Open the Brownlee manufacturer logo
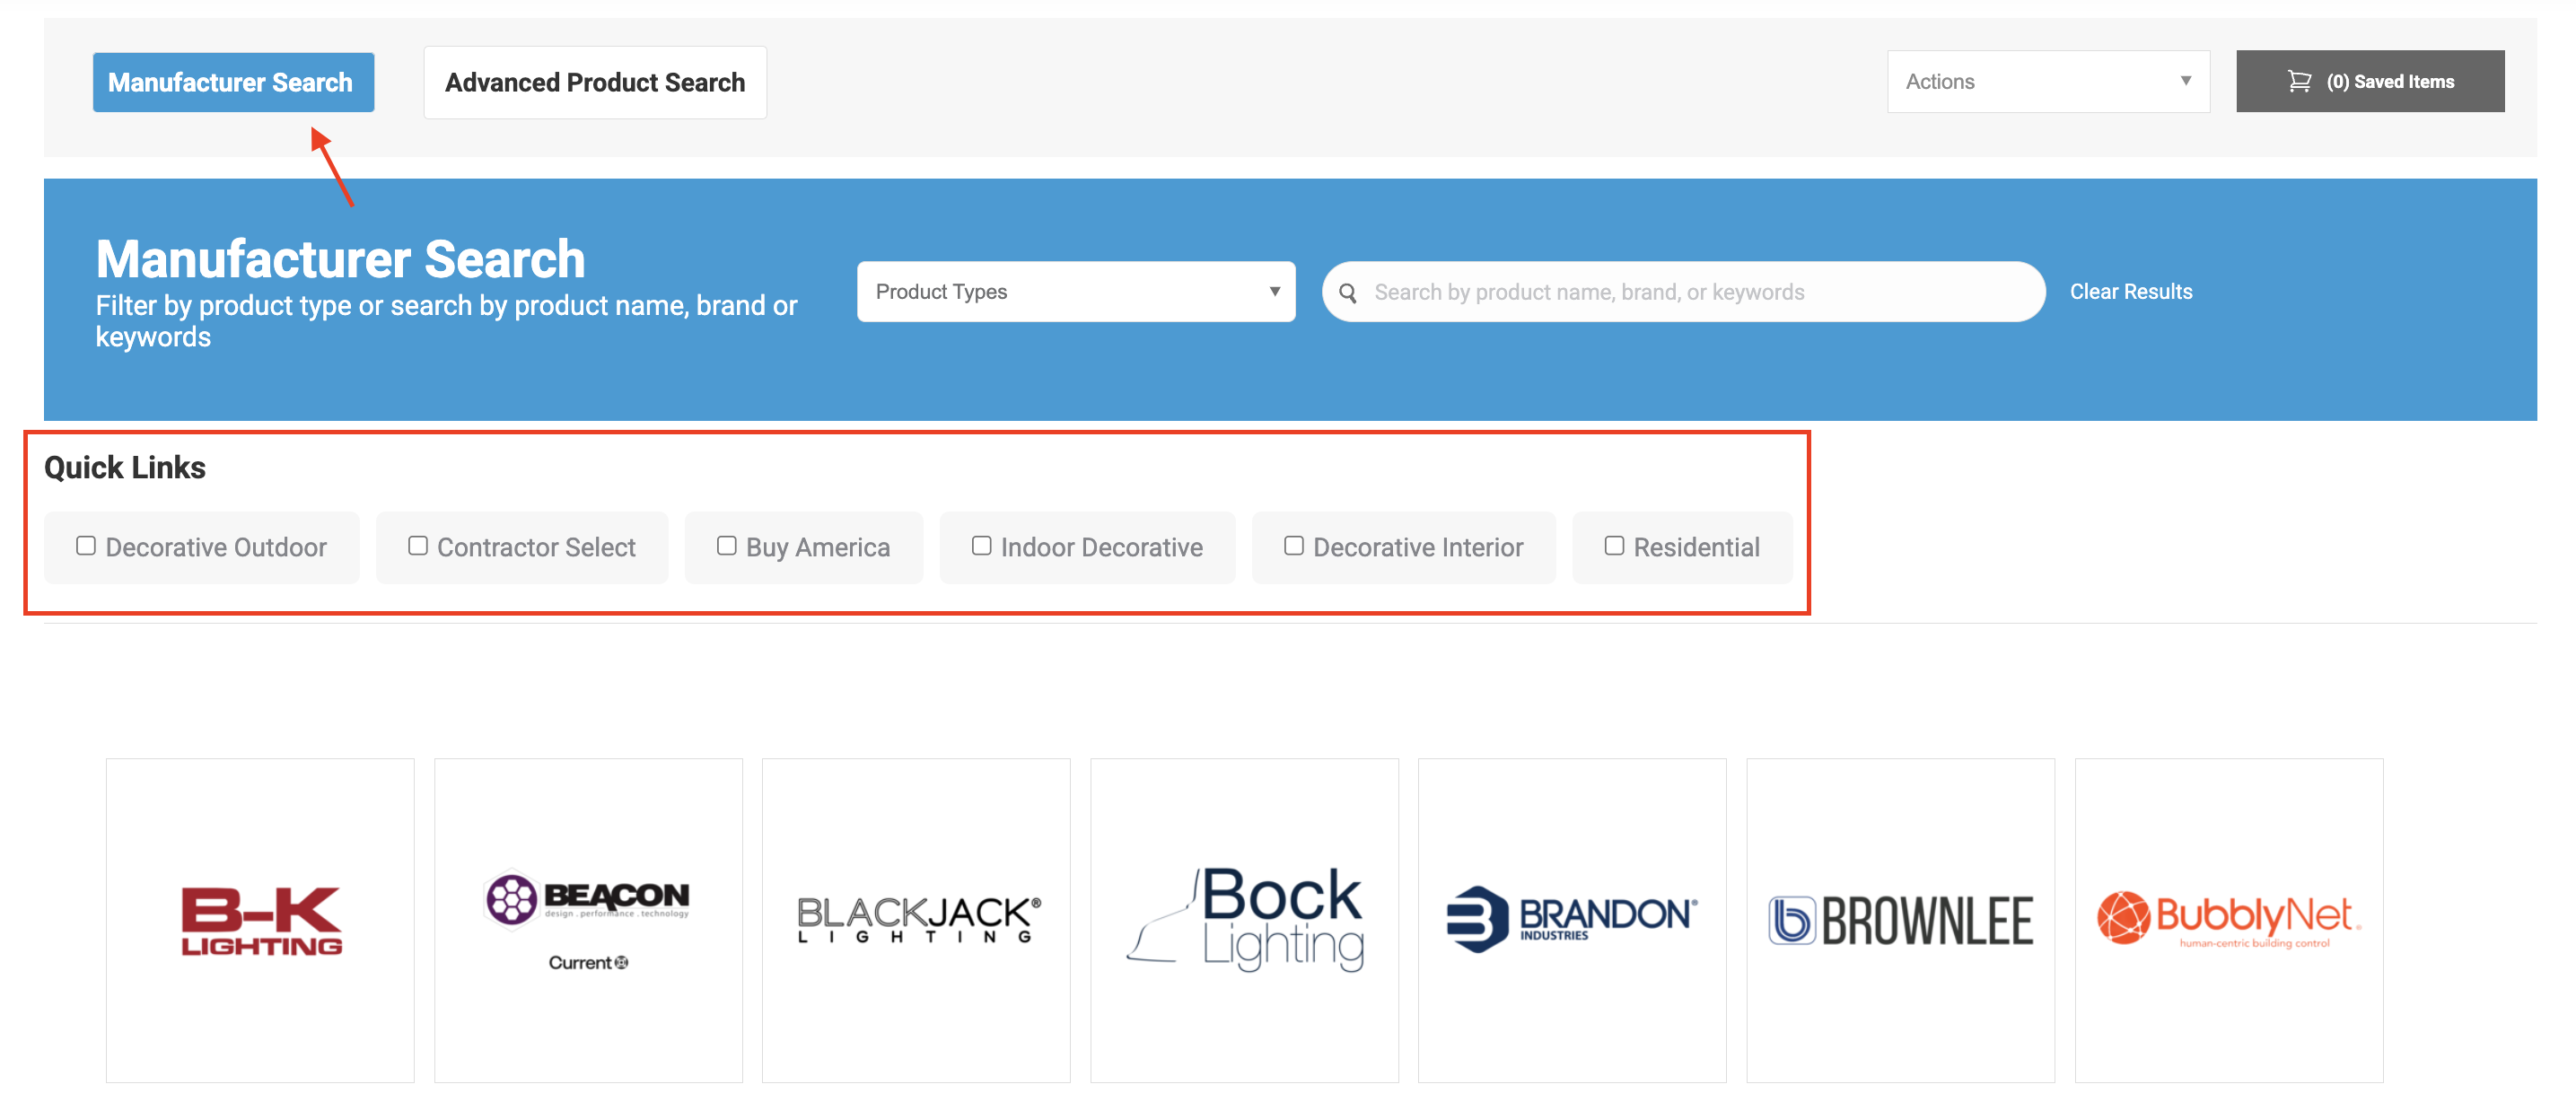The image size is (2576, 1102). 1900,920
